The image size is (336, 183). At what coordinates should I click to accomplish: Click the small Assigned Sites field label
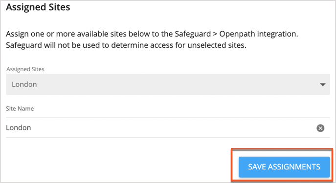click(x=25, y=69)
